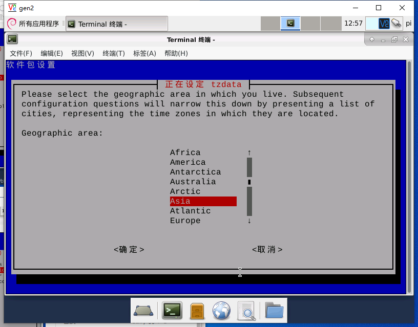Click the gen2 VNC viewer title icon

pos(12,8)
